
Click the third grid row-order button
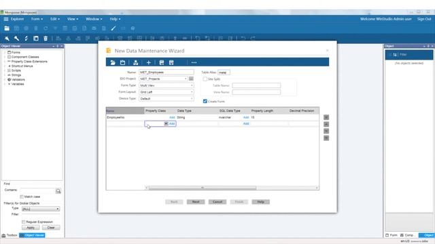point(326,131)
